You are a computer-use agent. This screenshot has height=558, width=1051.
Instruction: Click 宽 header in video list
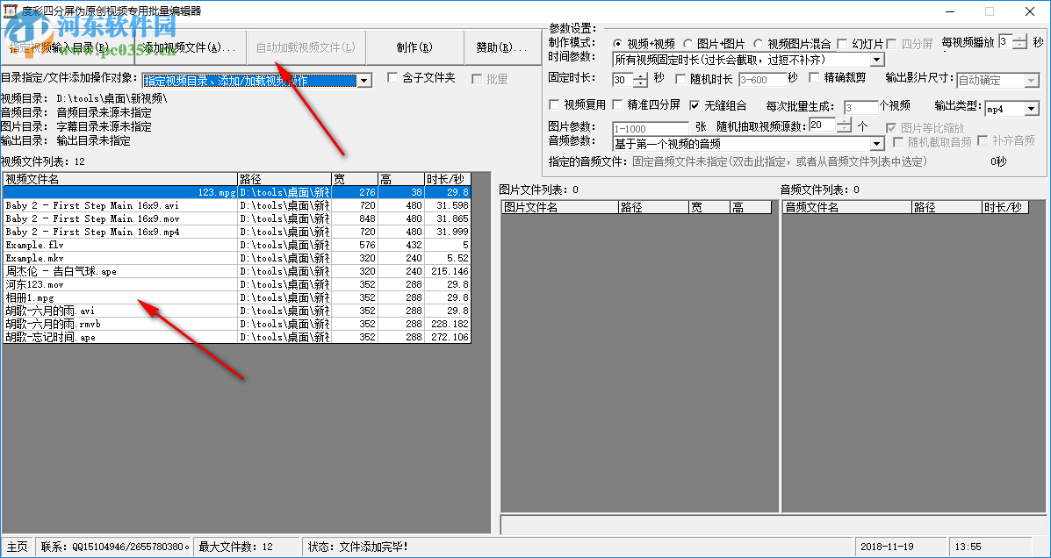pos(354,179)
